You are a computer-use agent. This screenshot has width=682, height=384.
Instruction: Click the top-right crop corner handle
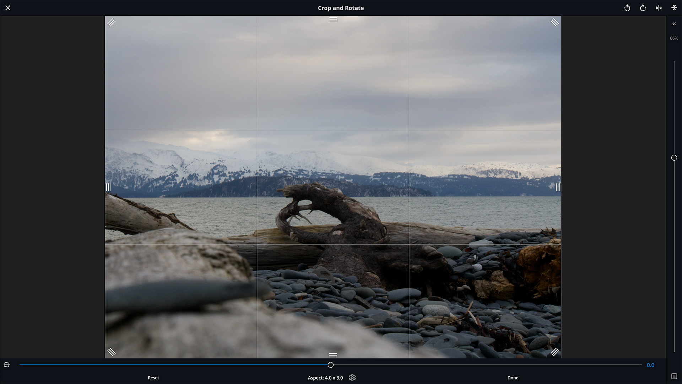(555, 22)
